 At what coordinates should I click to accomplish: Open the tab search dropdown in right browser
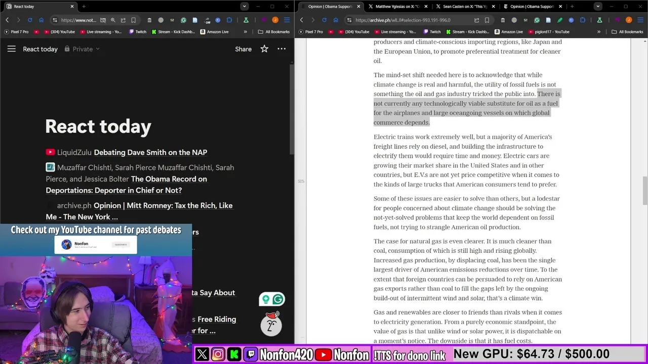(x=598, y=7)
